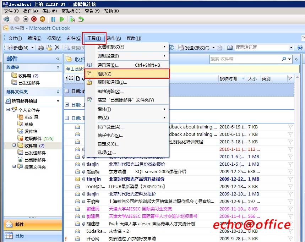Click the unread envelope icon on bold tianjin row
The width and height of the screenshot is (305, 242).
tap(78, 179)
